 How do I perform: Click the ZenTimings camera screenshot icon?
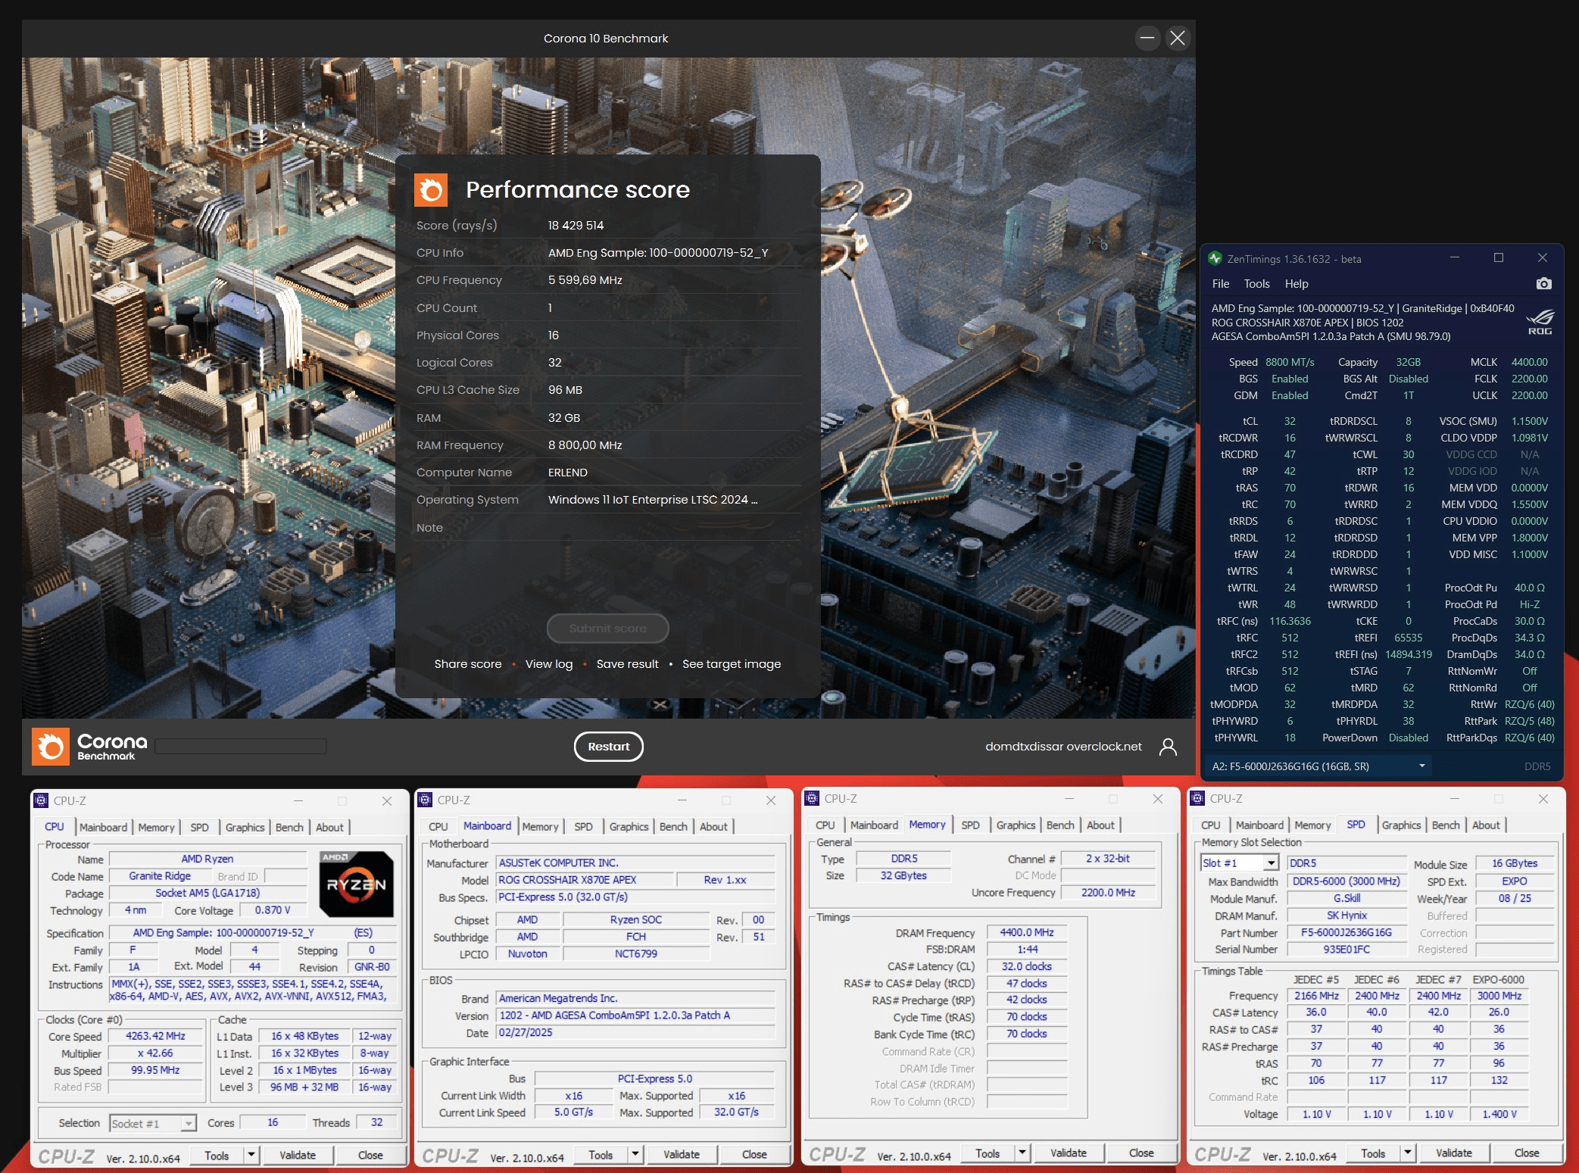coord(1543,283)
